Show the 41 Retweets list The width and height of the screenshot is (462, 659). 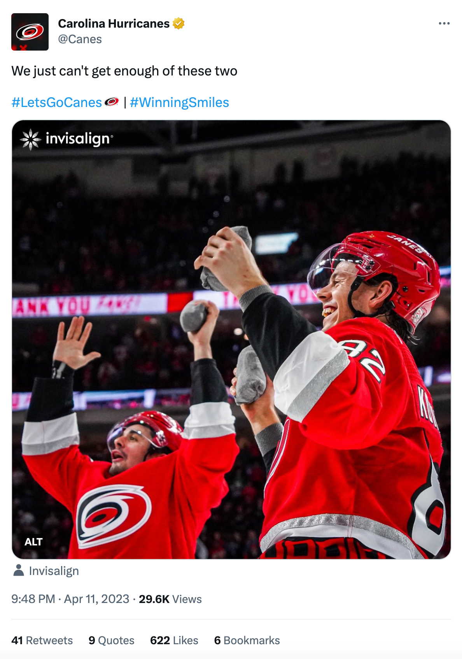click(x=42, y=640)
